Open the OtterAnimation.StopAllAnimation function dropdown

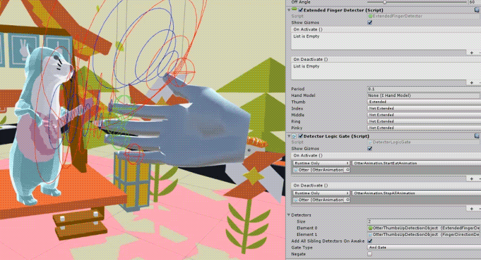[417, 193]
